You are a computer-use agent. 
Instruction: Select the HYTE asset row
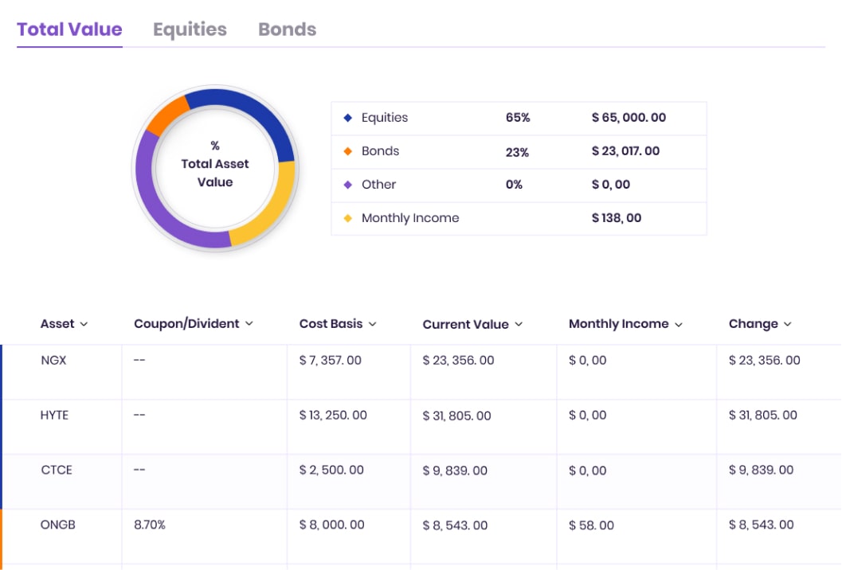click(54, 416)
